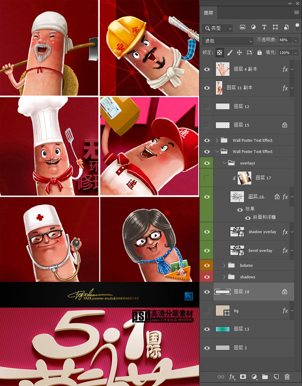Click the 图层 4 副本 hand thumbnail

[222, 69]
